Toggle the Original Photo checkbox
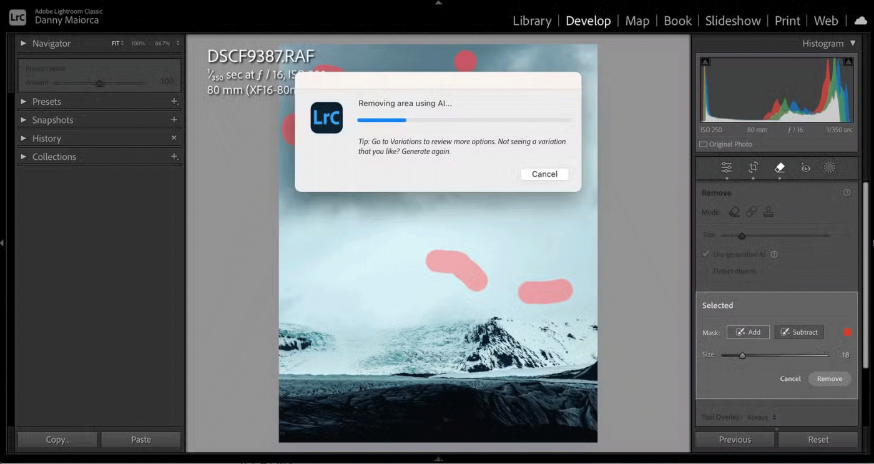The height and width of the screenshot is (464, 874). pyautogui.click(x=704, y=144)
